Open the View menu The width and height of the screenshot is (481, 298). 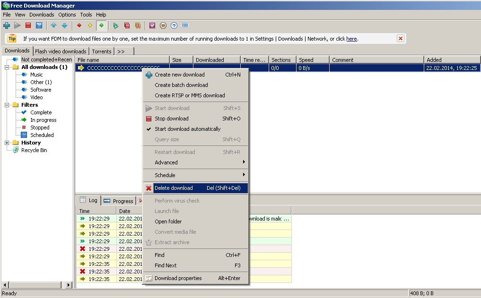[20, 15]
